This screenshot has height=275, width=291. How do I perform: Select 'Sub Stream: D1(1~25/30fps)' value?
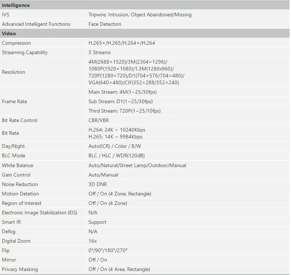[x=121, y=101]
